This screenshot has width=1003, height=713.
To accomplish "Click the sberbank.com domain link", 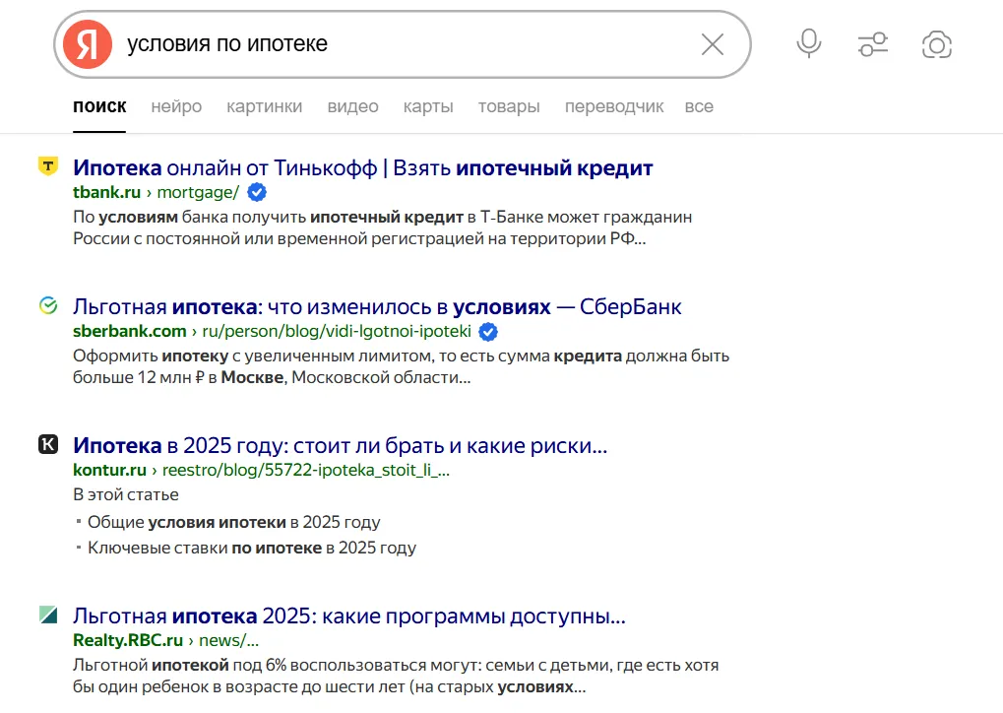I will pos(130,331).
